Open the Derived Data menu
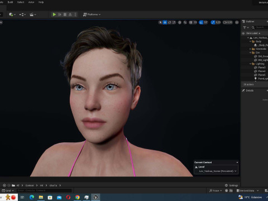Screen dimensions: 268x201 pos(247,190)
